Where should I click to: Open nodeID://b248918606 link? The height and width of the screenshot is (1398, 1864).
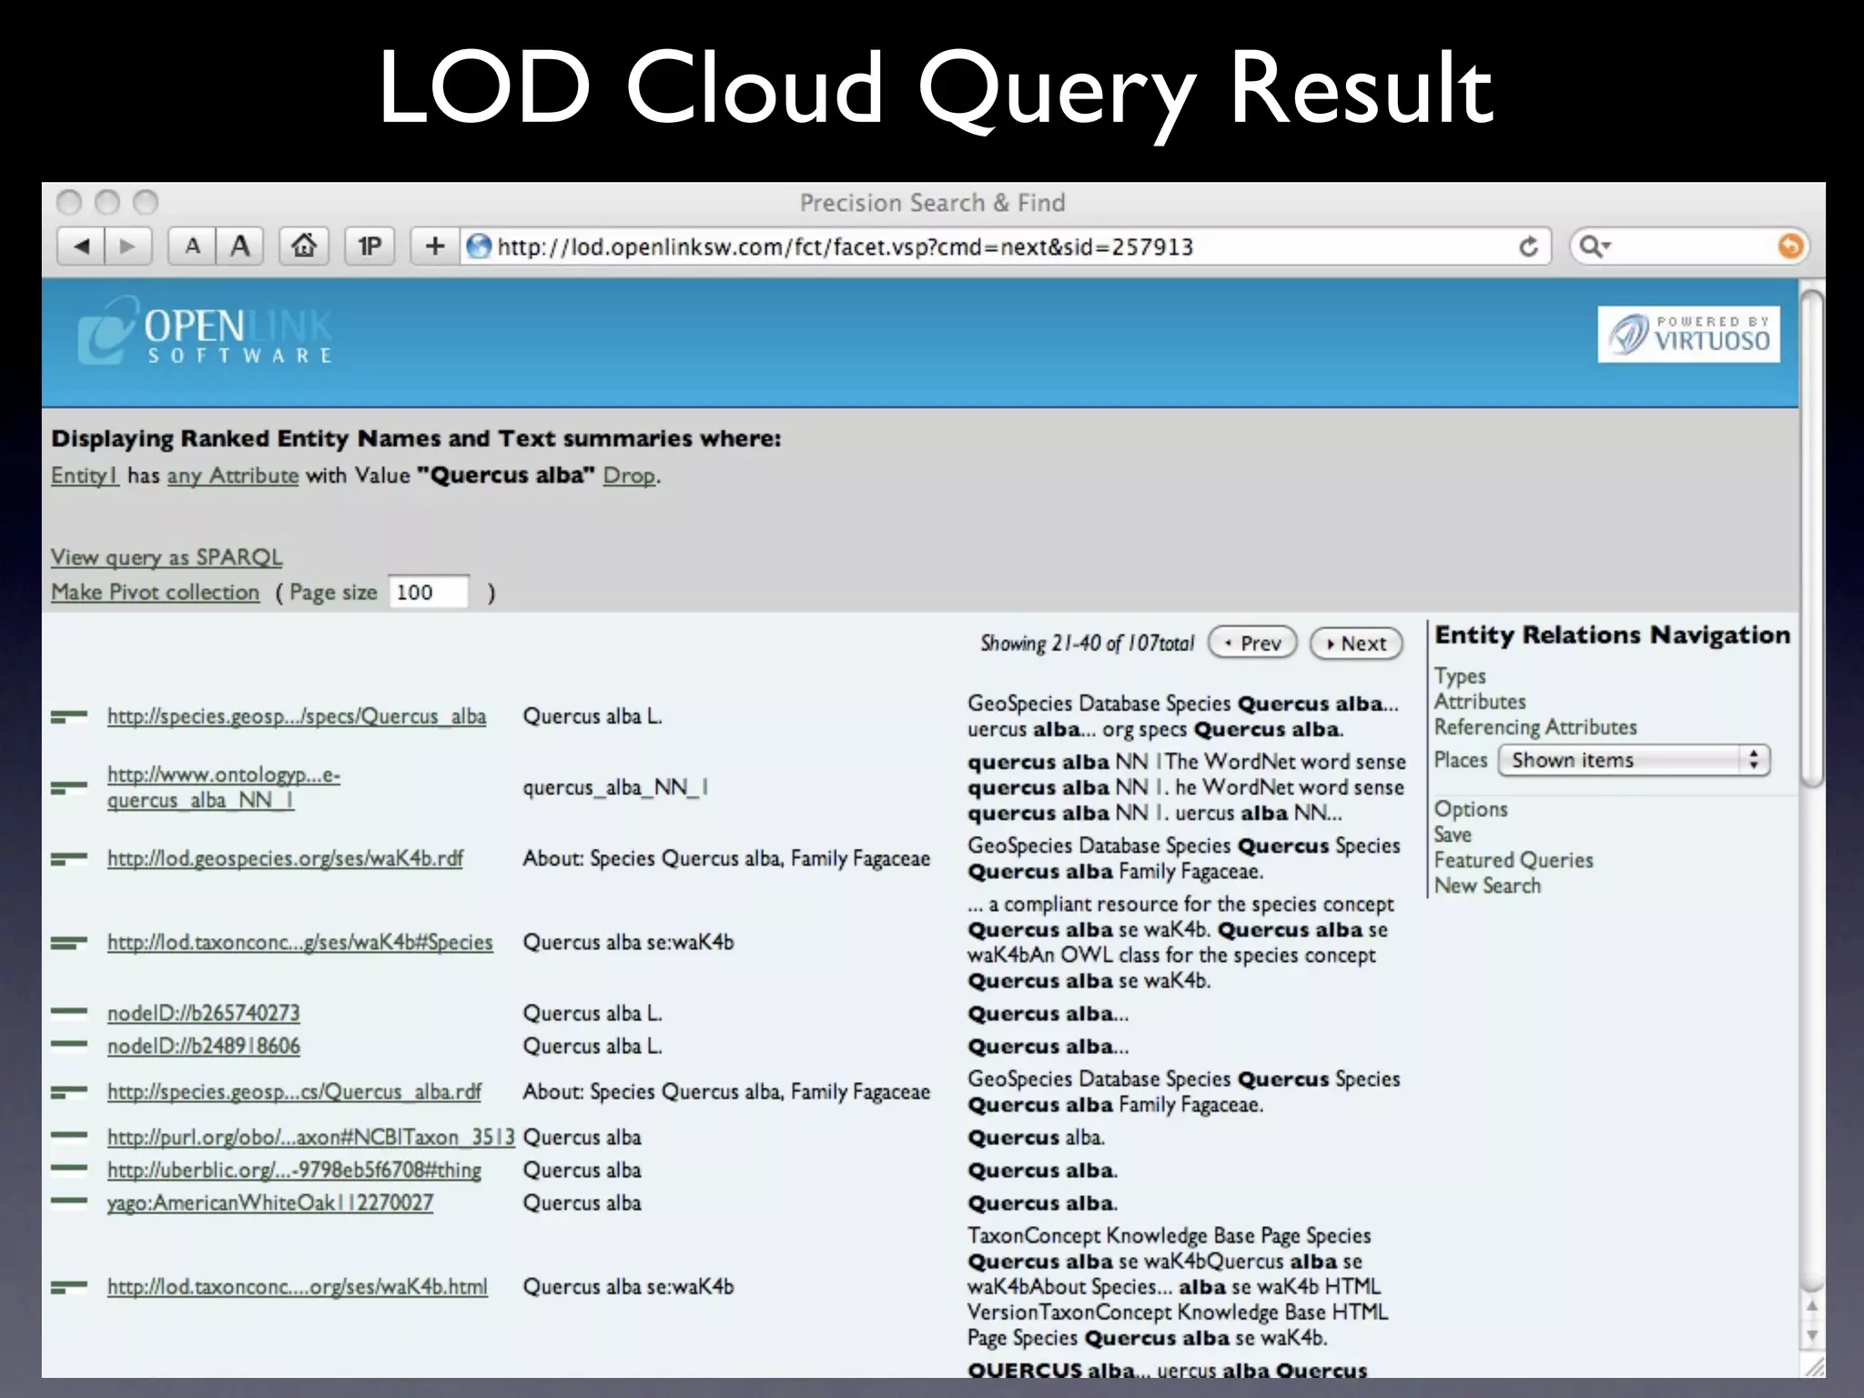[x=203, y=1046]
